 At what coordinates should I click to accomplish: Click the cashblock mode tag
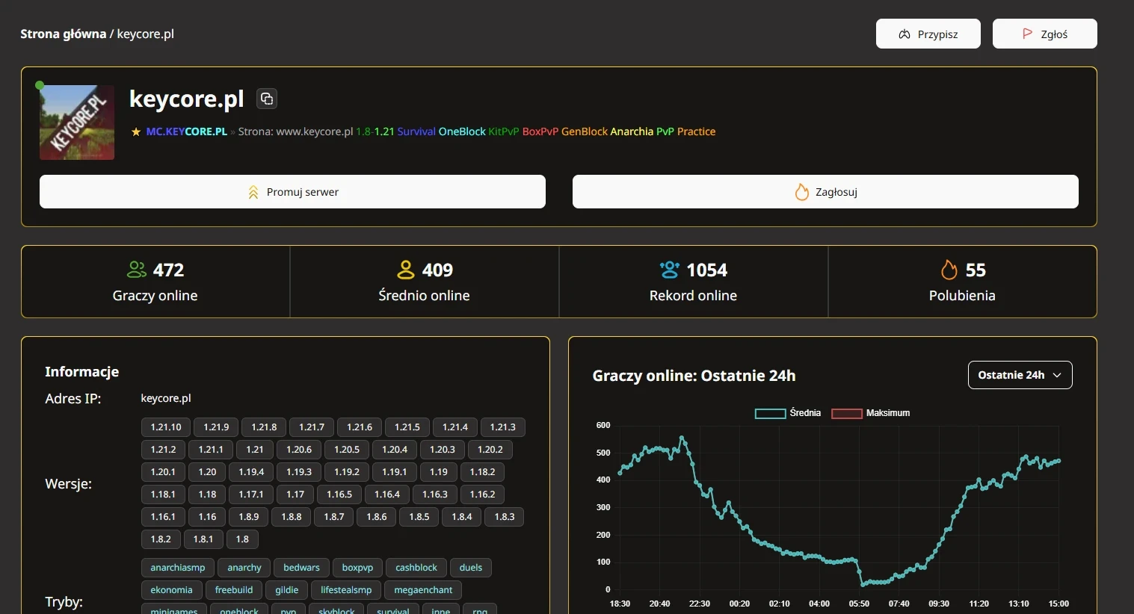tap(416, 568)
